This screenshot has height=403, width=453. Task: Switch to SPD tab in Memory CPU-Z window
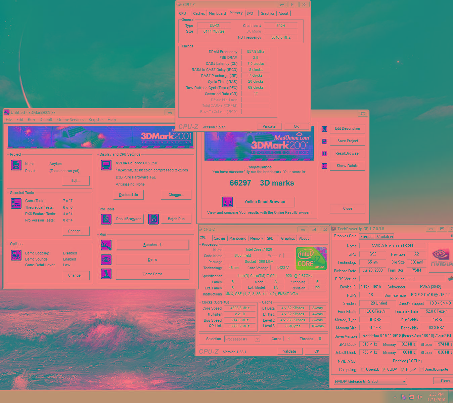[250, 13]
